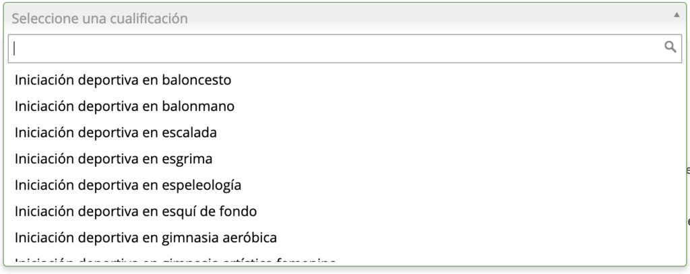This screenshot has width=690, height=274.
Task: Select 'Iniciación deportiva en esgrima'
Action: (x=114, y=158)
